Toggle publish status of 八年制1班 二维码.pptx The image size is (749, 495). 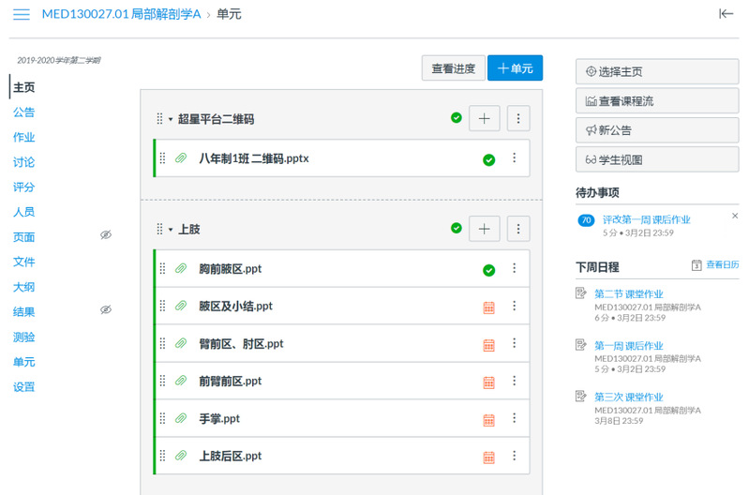(x=488, y=159)
